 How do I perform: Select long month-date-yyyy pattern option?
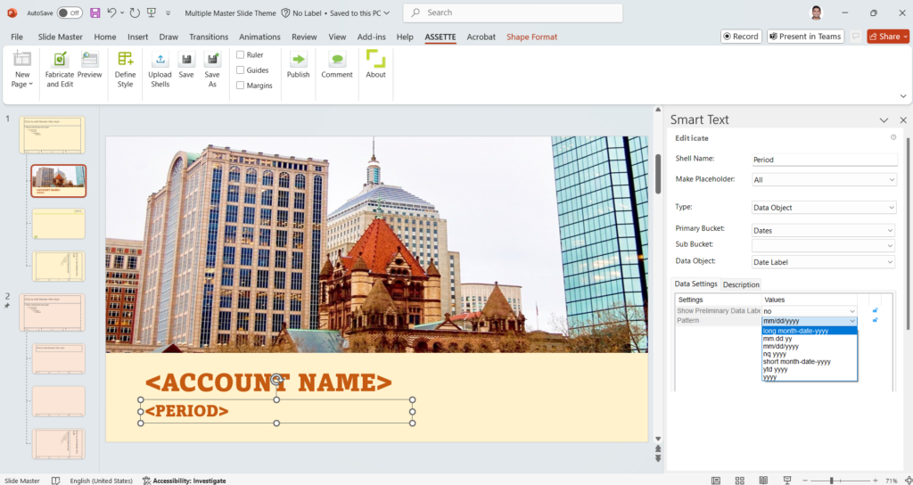click(x=810, y=331)
